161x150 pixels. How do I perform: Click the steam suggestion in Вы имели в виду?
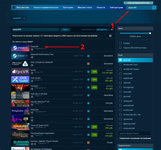coord(30,42)
